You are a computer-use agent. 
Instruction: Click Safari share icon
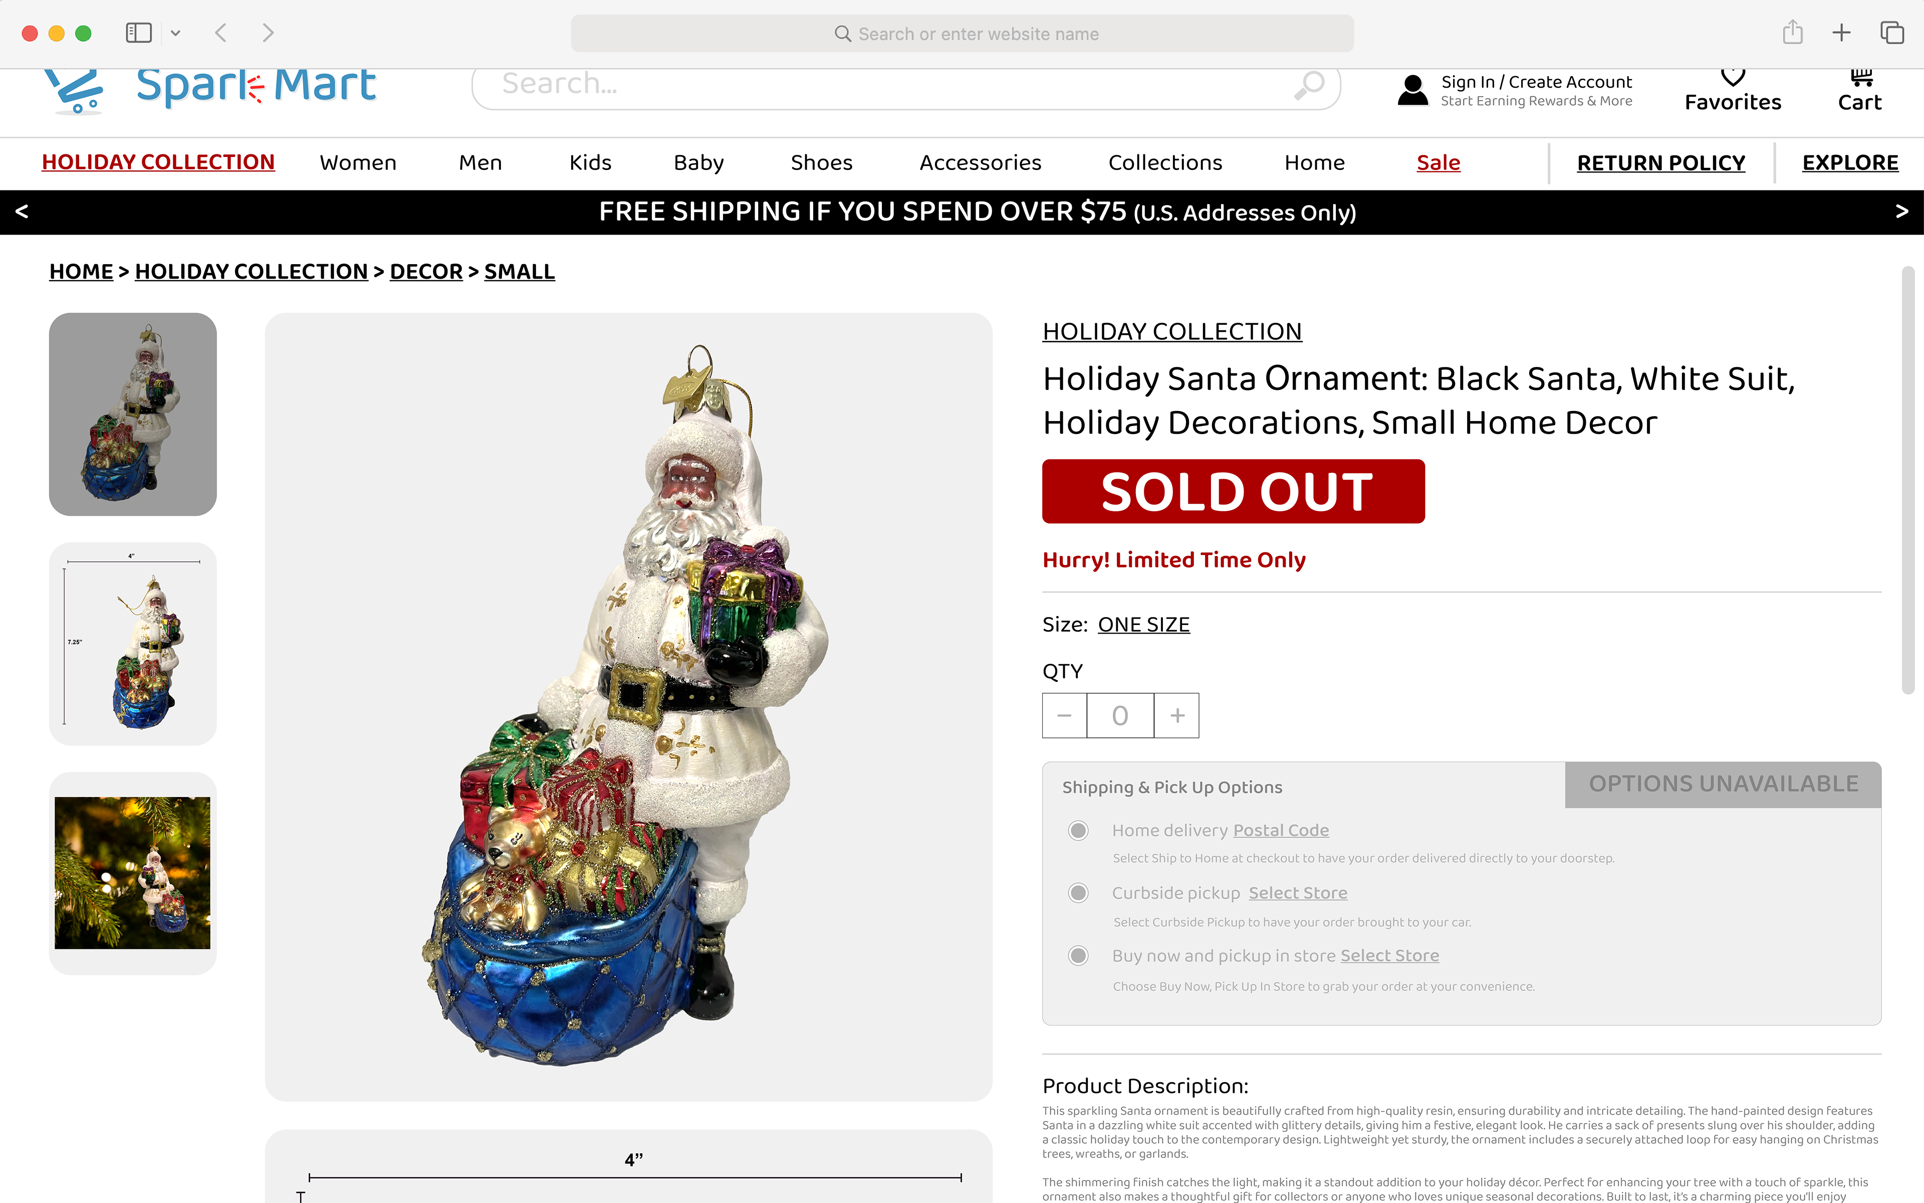[1792, 33]
